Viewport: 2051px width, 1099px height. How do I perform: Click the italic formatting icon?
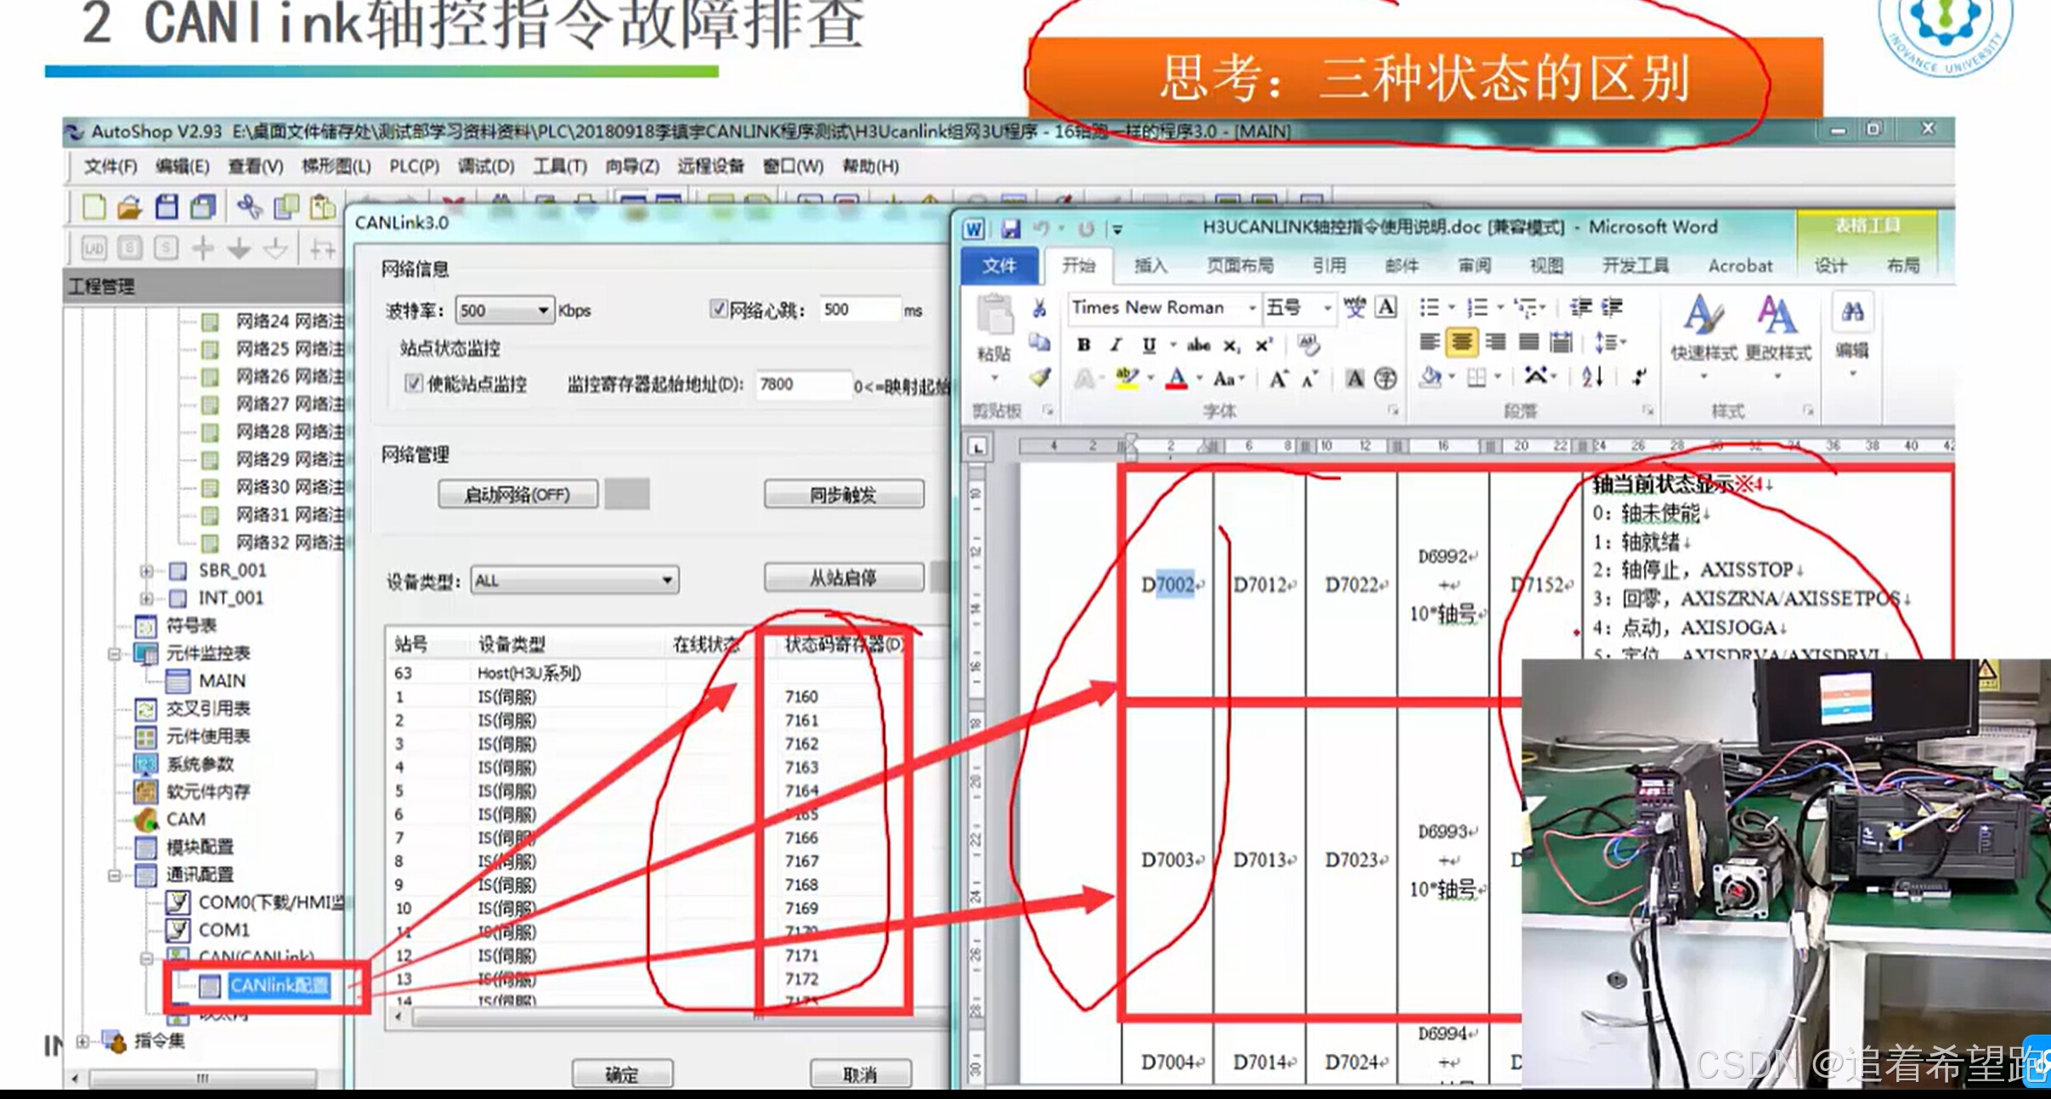pos(1116,345)
